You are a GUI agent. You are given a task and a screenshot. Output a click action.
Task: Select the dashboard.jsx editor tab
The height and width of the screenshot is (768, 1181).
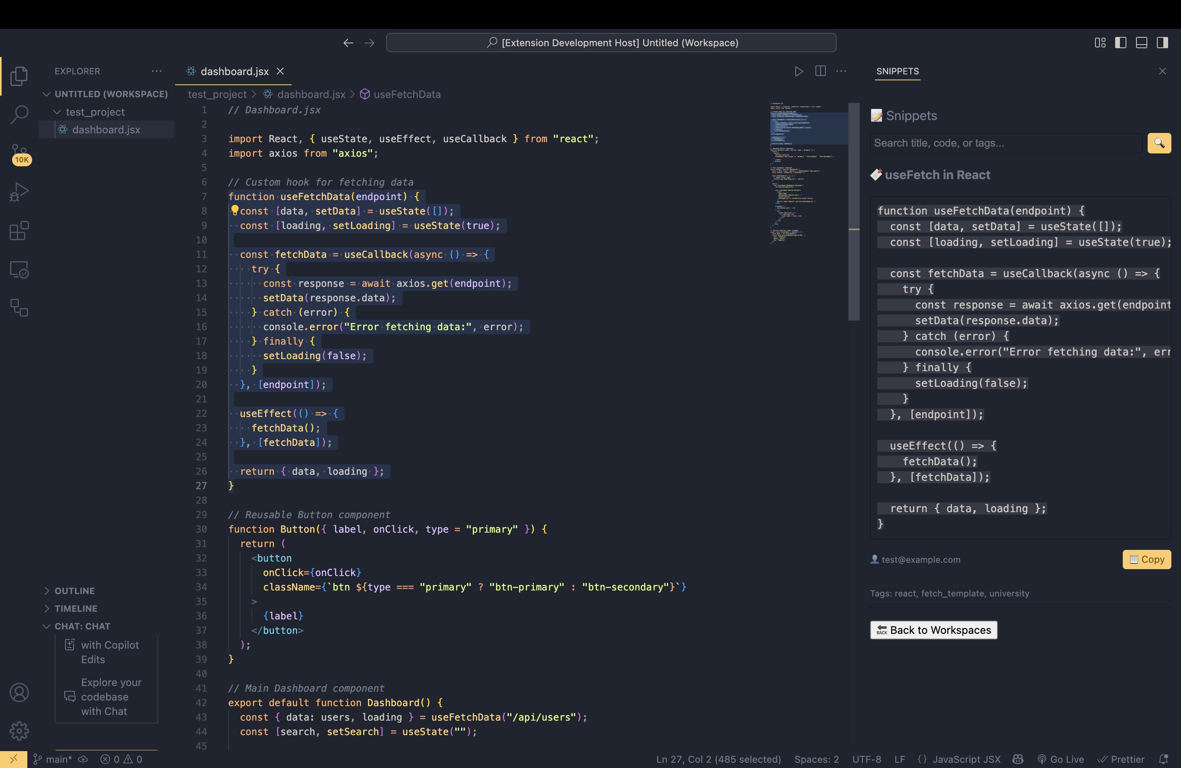click(x=234, y=71)
